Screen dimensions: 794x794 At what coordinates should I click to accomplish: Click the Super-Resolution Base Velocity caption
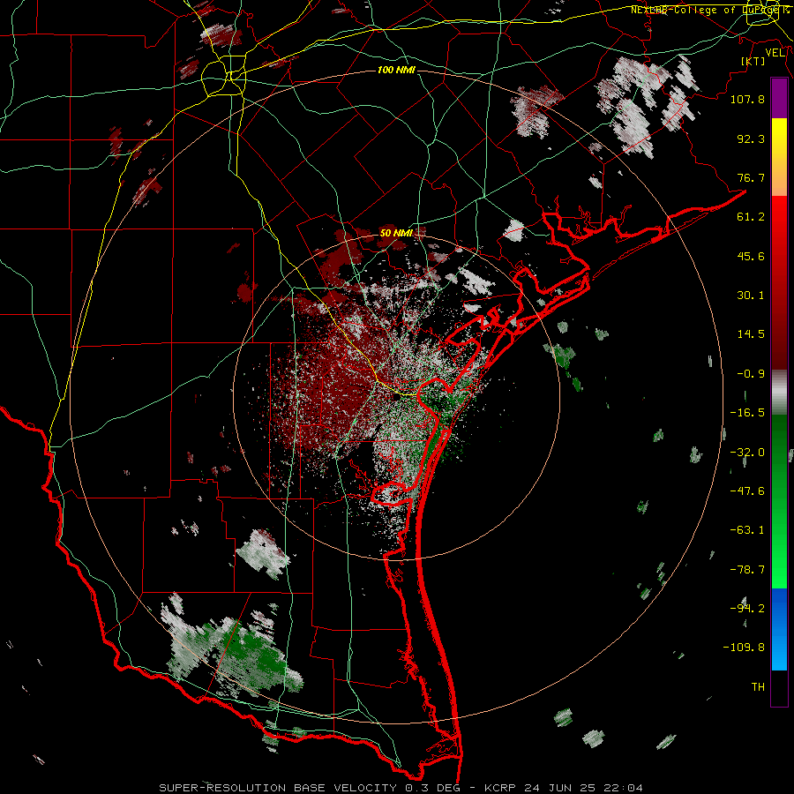pyautogui.click(x=401, y=788)
